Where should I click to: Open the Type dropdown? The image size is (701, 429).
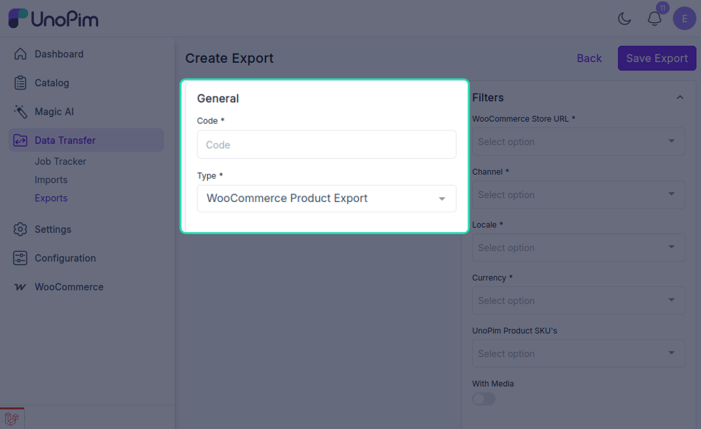(326, 198)
